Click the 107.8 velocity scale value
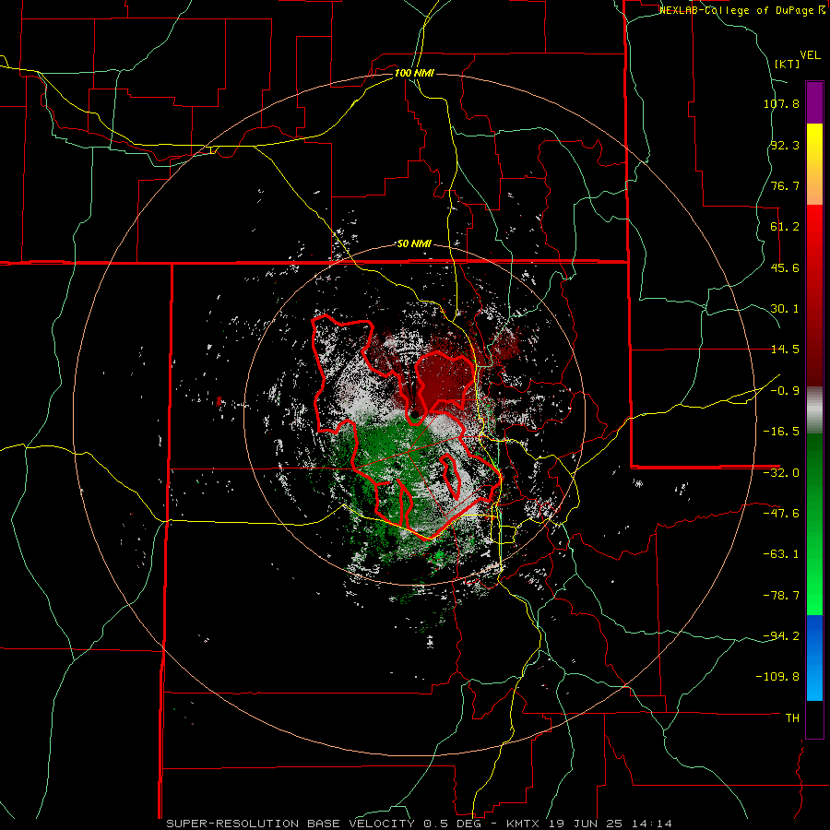The height and width of the screenshot is (830, 830). coord(781,103)
